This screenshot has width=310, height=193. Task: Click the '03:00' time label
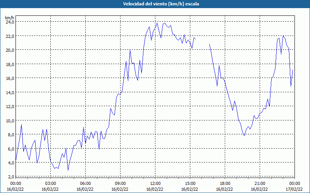[x=51, y=184]
